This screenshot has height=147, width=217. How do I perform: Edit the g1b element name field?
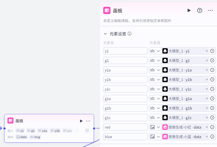coord(125,108)
